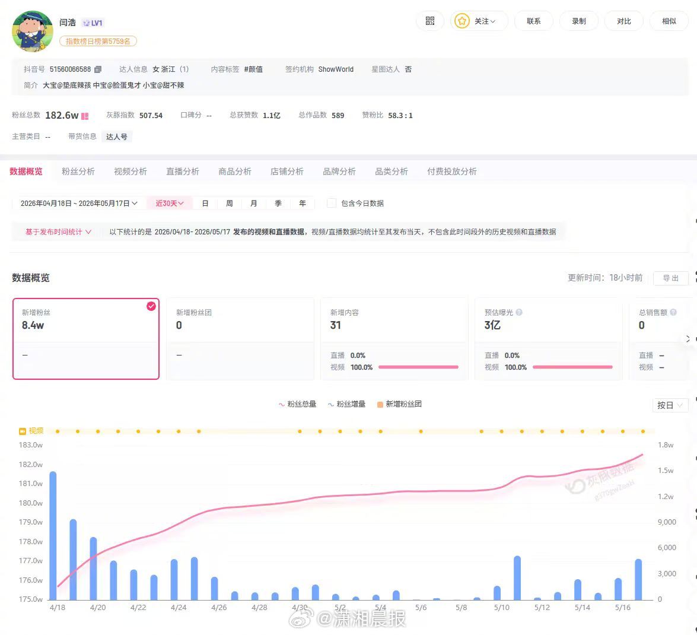The image size is (697, 635).
Task: Click the right arrow to scroll cards
Action: [x=688, y=339]
